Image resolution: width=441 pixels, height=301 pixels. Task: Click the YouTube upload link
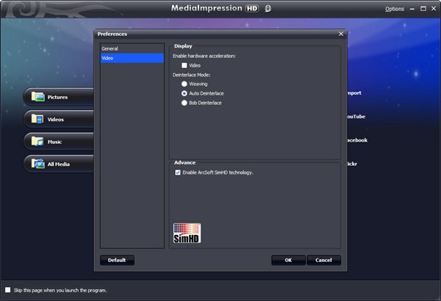[x=355, y=117]
